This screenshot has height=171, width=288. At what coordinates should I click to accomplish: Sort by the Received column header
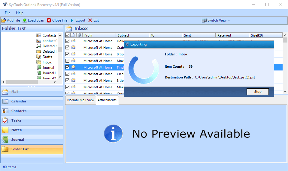(232, 35)
